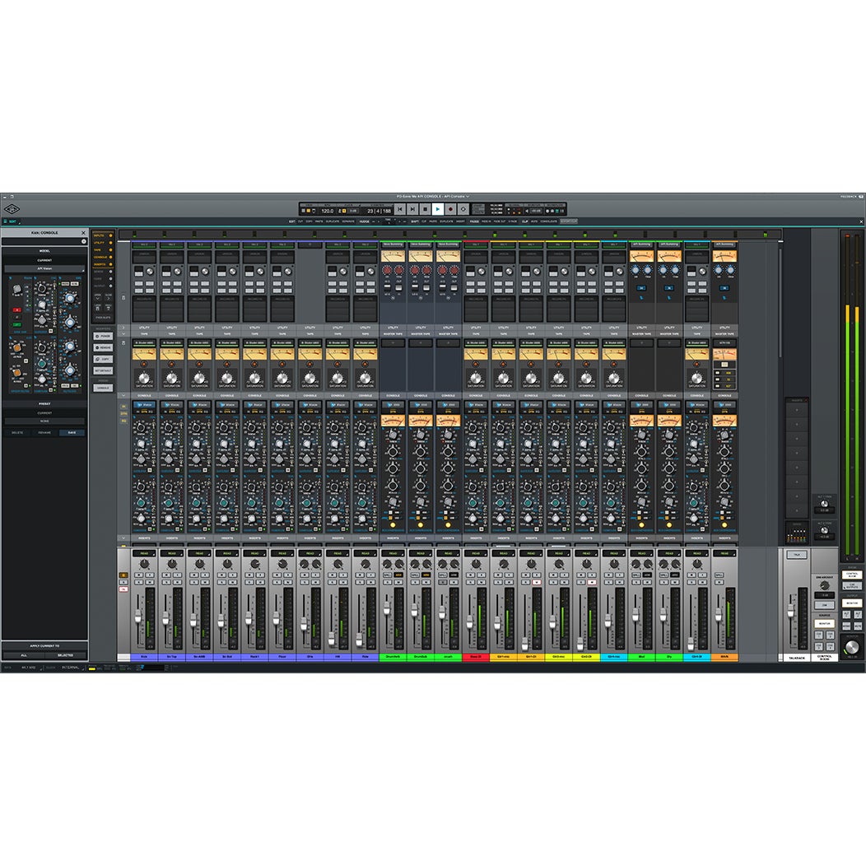Click the control room volume knob
866x866 pixels.
click(852, 647)
